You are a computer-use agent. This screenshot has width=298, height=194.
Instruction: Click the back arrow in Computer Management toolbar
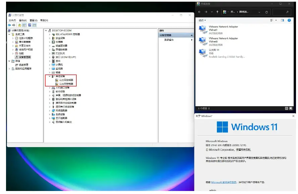(9, 25)
